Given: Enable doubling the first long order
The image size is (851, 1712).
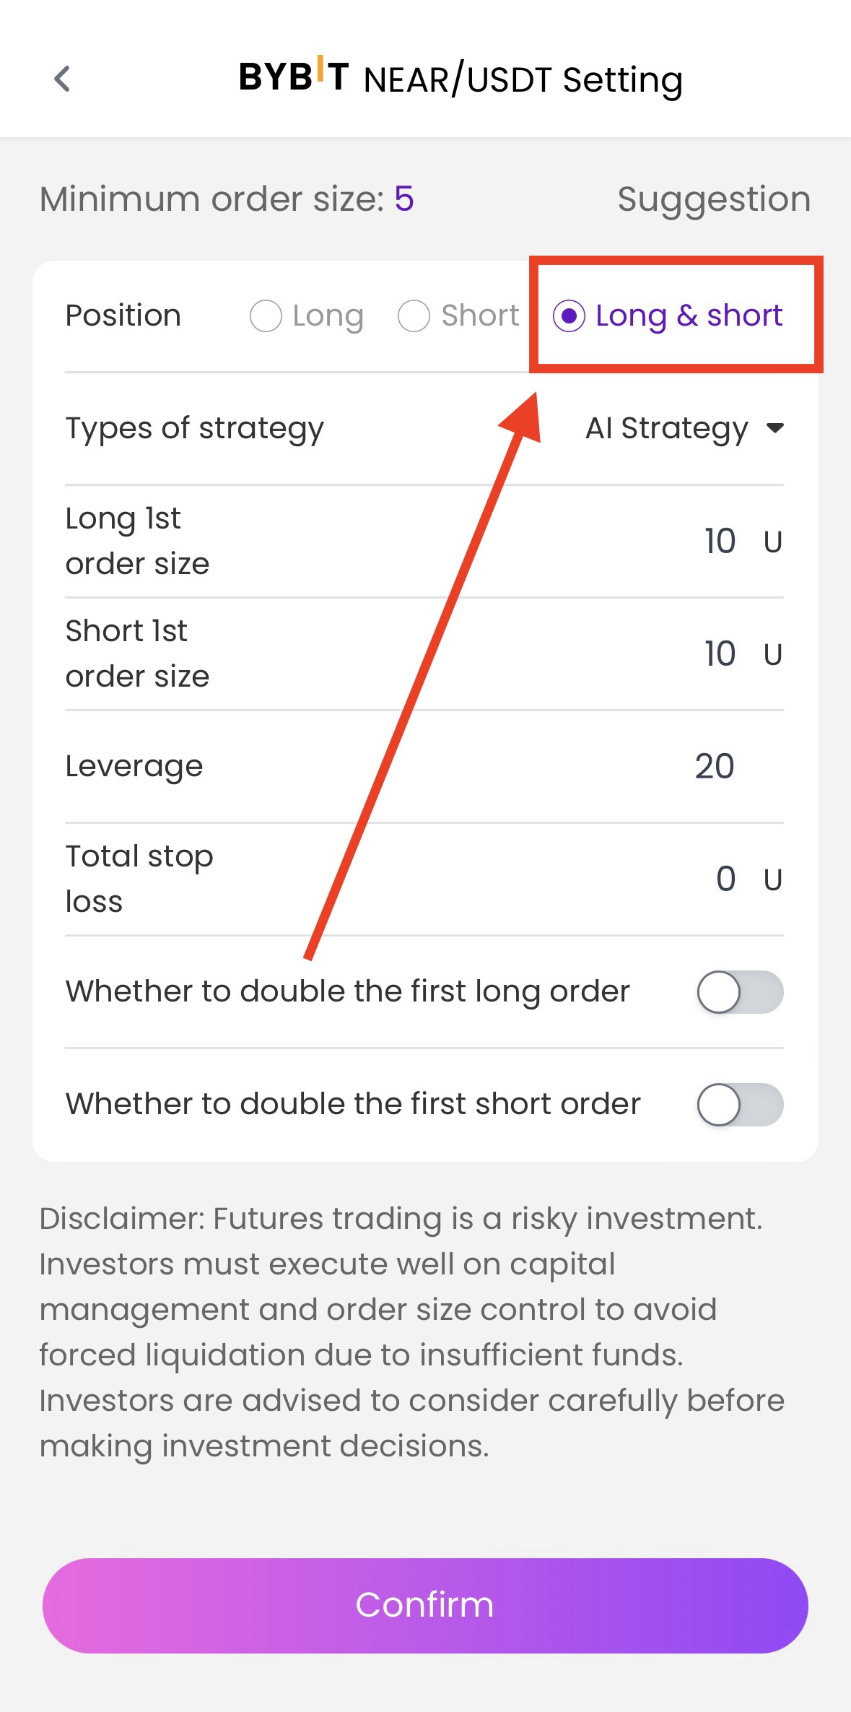Looking at the screenshot, I should [739, 992].
